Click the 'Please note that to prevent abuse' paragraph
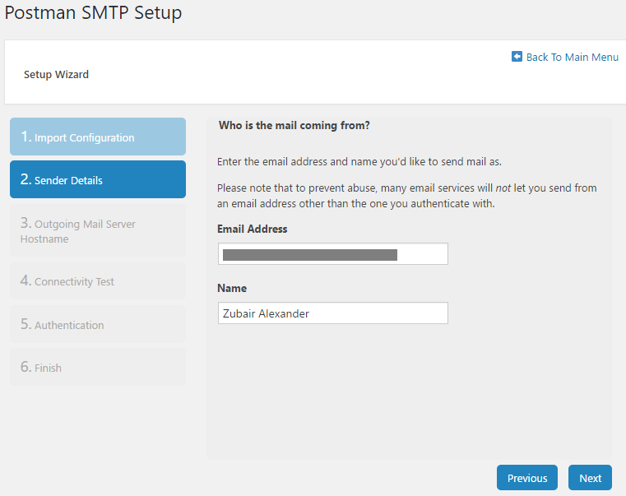The height and width of the screenshot is (496, 626). [x=406, y=196]
